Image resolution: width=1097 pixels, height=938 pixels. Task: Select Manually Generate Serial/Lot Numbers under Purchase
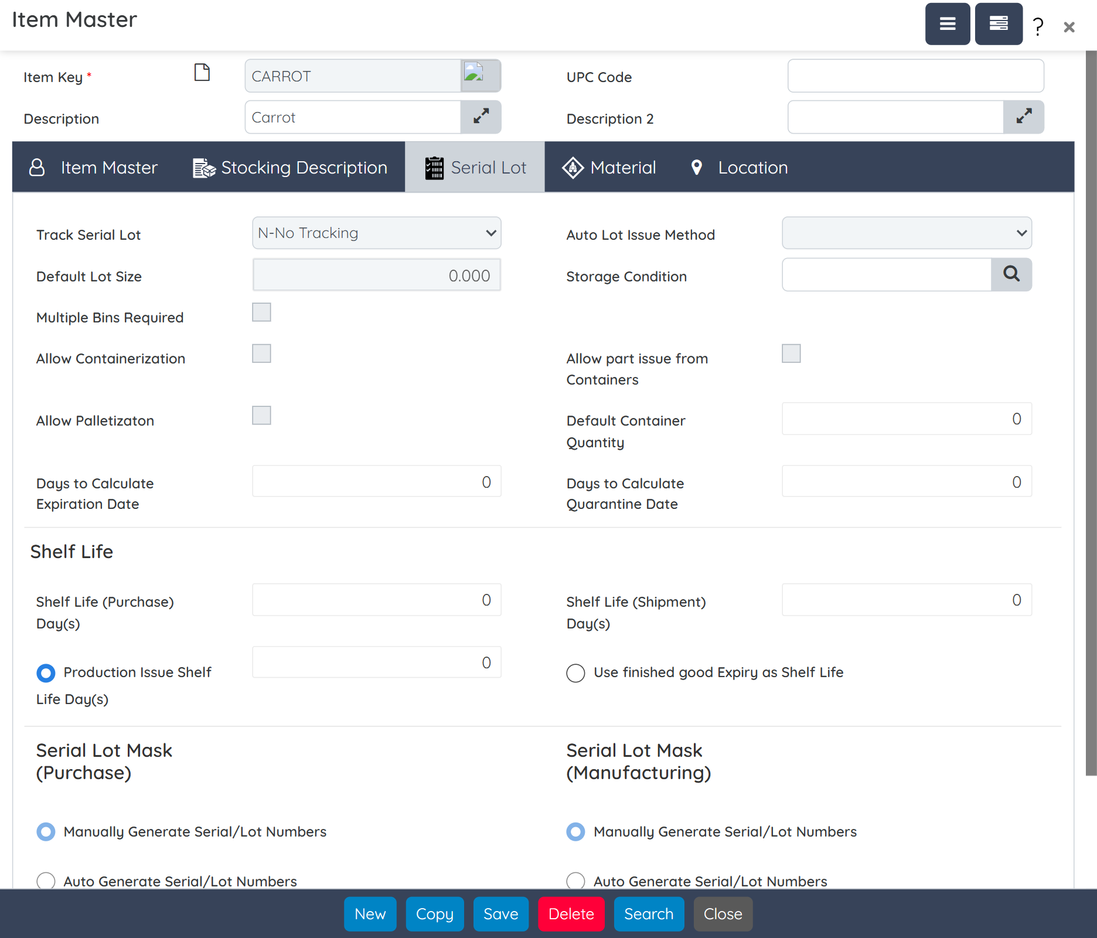click(x=46, y=831)
